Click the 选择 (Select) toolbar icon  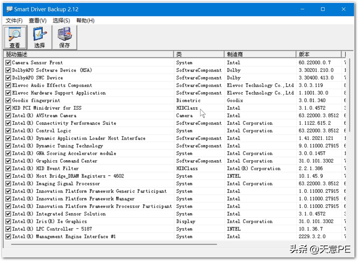coord(39,37)
